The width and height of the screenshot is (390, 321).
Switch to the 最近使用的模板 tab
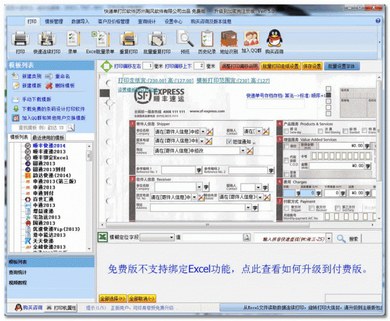(48, 137)
